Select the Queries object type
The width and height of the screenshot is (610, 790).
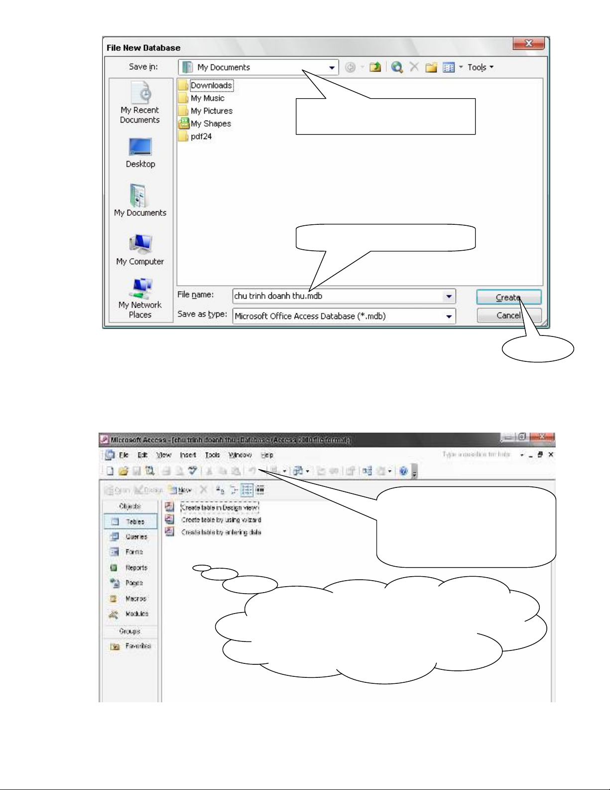[x=135, y=537]
